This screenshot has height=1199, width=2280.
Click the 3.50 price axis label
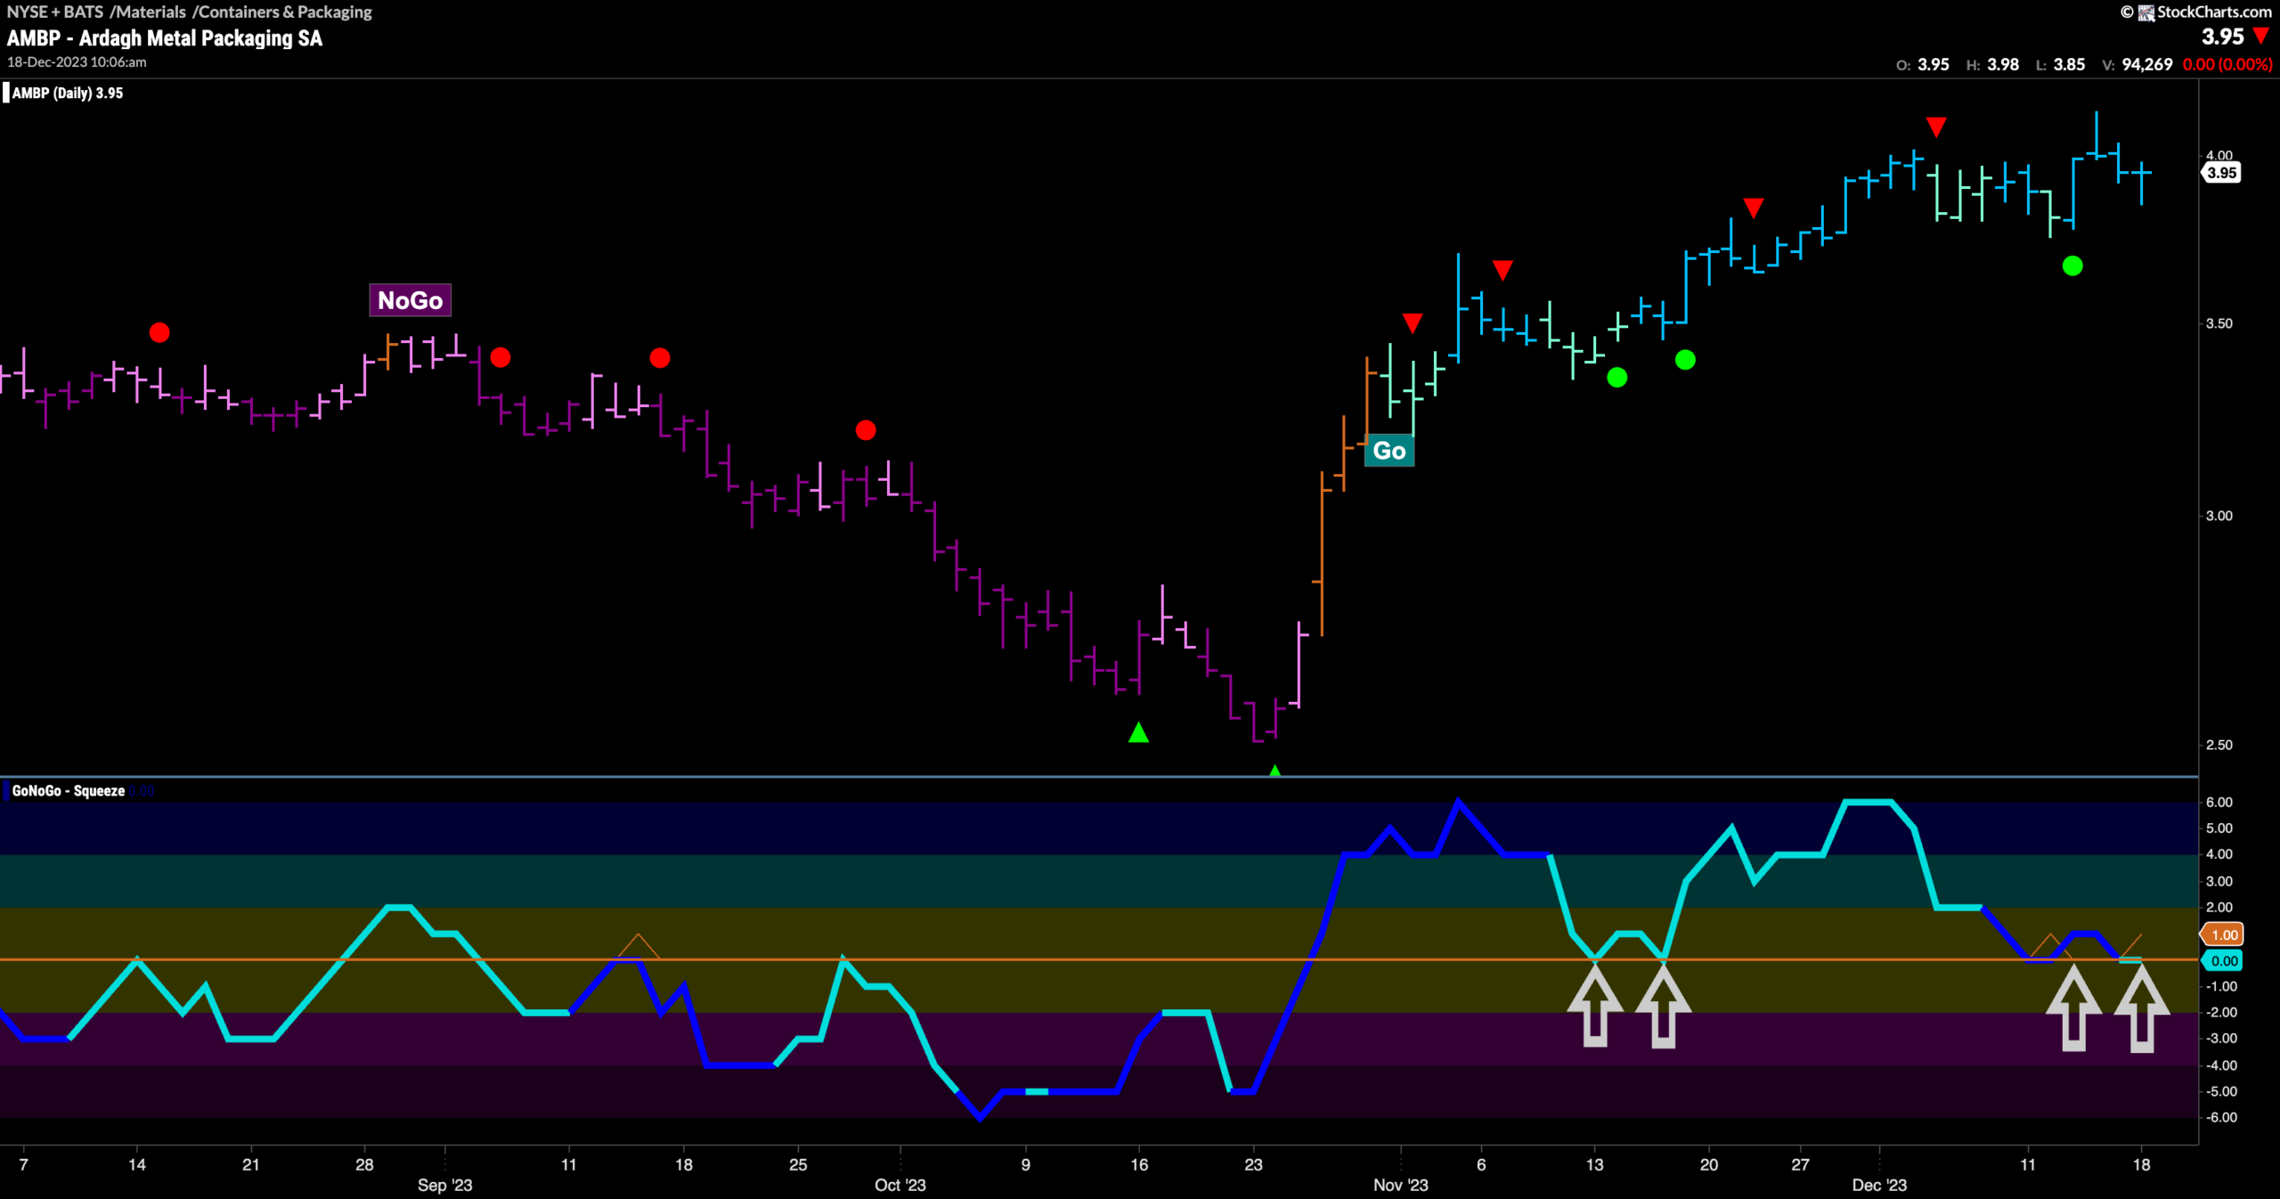point(2219,323)
